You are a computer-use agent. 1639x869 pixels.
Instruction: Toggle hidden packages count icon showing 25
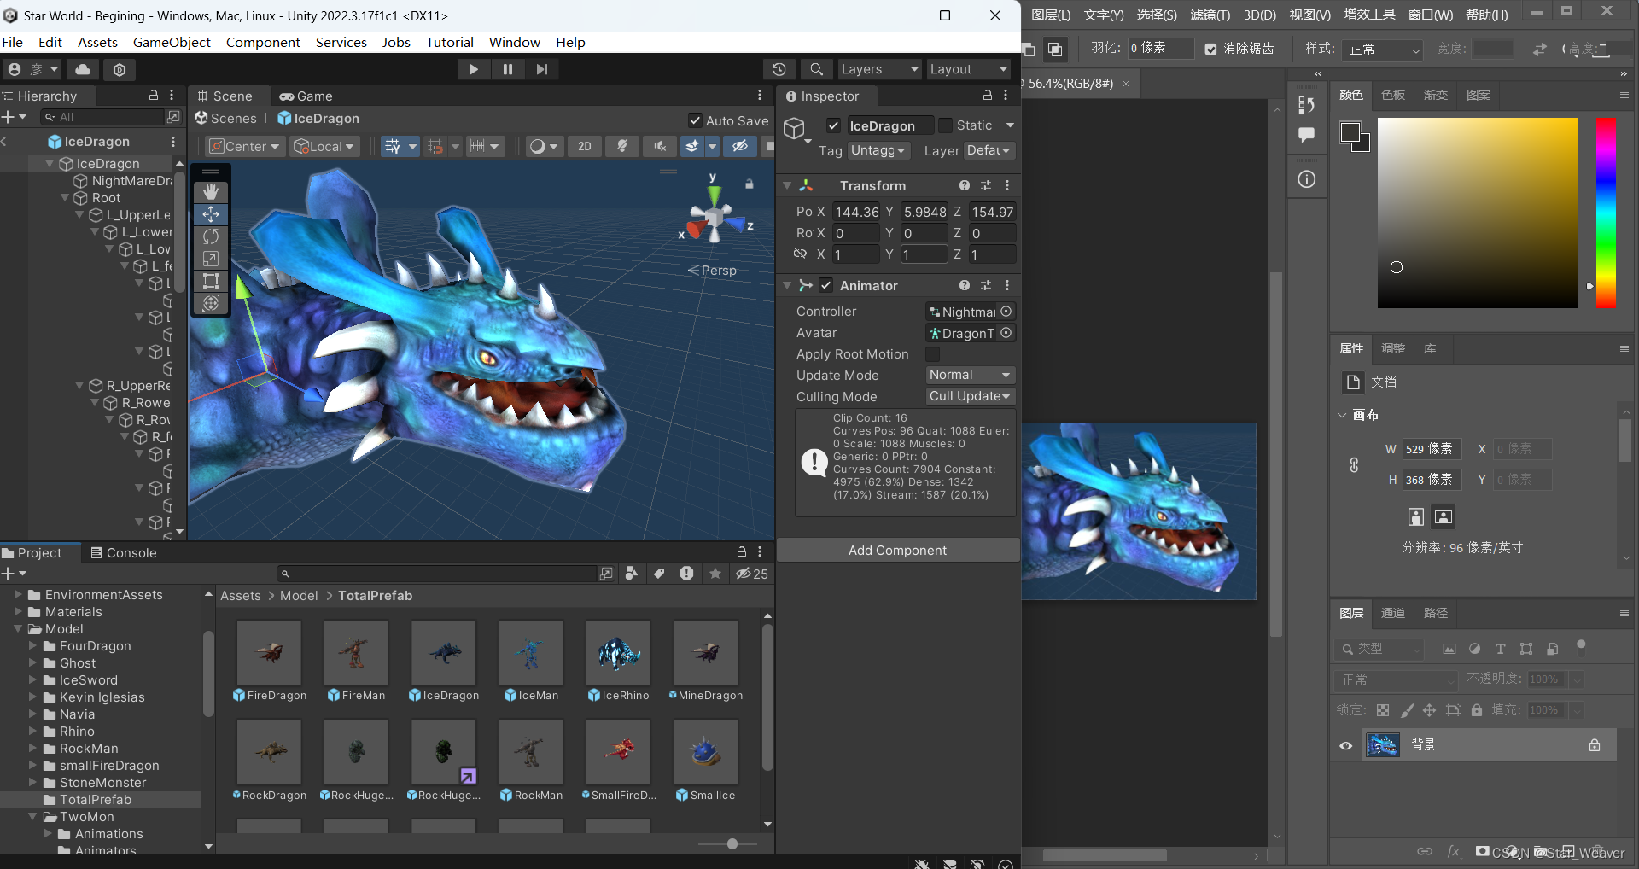tap(752, 574)
